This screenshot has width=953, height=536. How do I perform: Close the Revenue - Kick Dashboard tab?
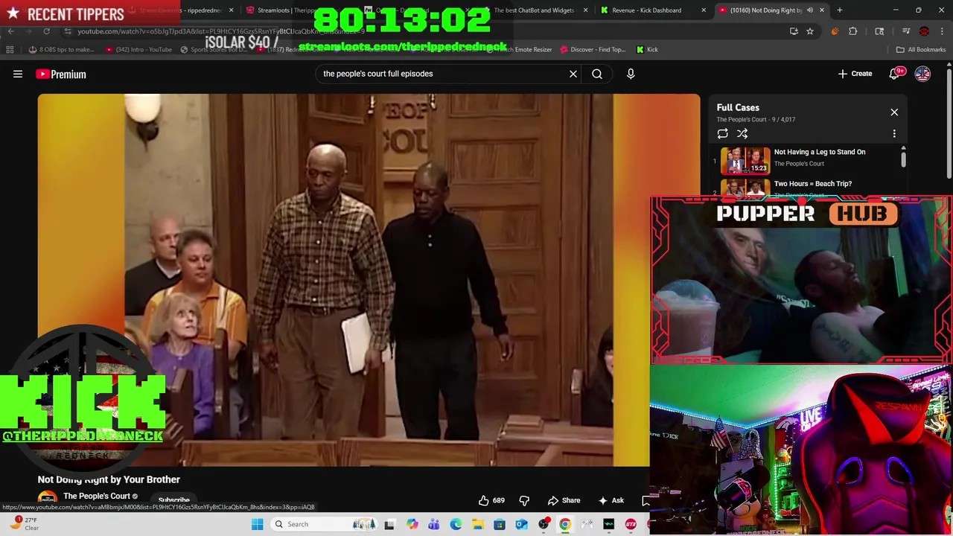point(703,10)
